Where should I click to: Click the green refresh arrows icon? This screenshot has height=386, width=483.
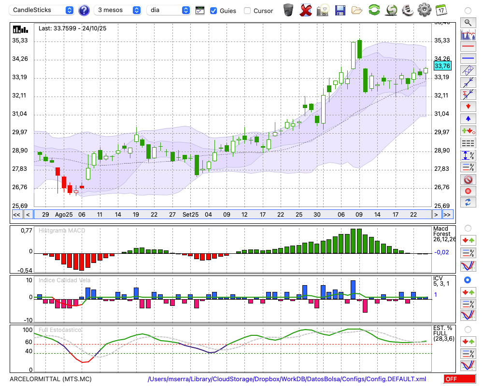click(x=374, y=10)
